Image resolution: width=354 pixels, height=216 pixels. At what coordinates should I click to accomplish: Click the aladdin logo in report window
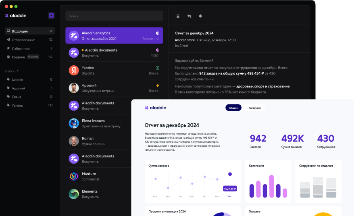(x=155, y=108)
